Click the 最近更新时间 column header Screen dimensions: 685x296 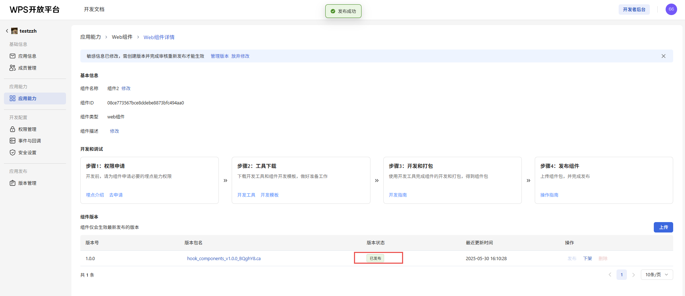(479, 243)
